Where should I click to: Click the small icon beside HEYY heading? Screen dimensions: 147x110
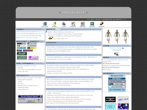[54, 29]
